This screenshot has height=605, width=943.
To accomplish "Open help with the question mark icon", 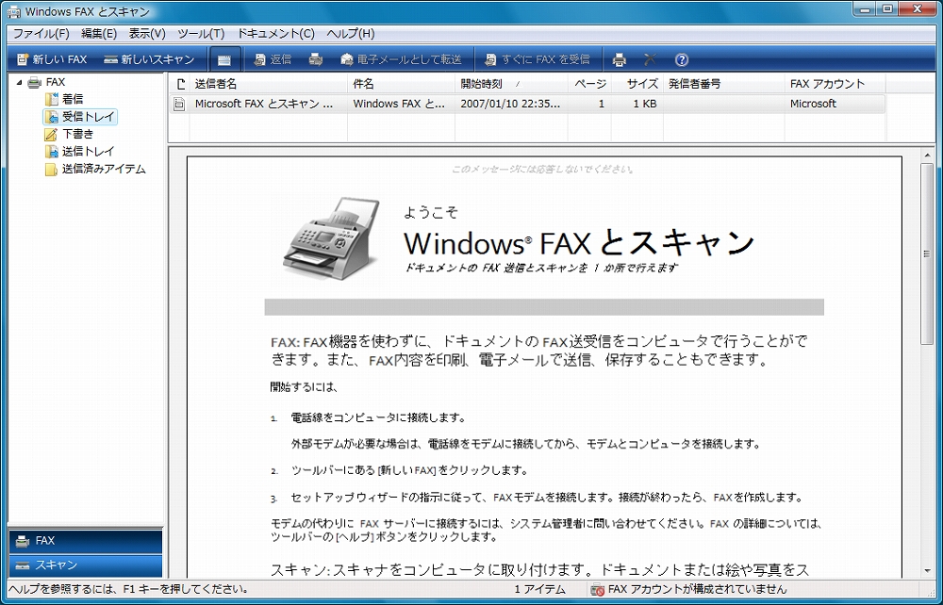I will [682, 59].
